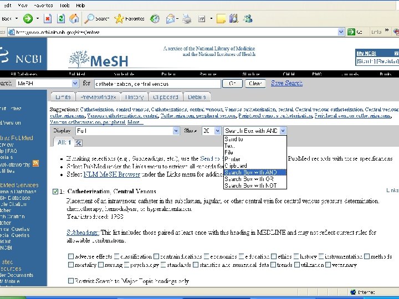399x299 pixels.
Task: Open the Help menu in menu bar
Action: pos(80,5)
